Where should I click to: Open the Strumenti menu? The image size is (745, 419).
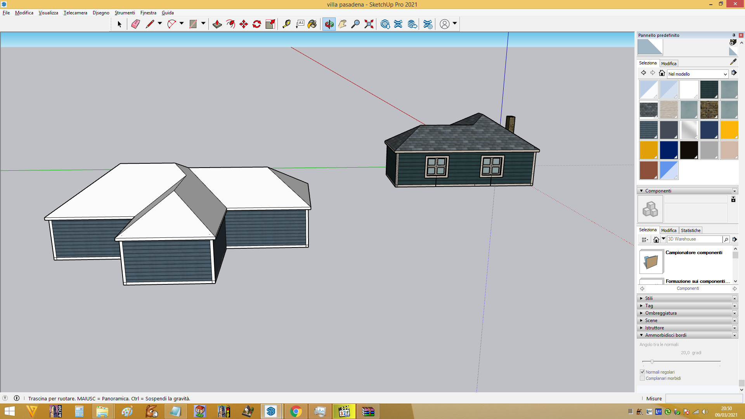coord(125,13)
